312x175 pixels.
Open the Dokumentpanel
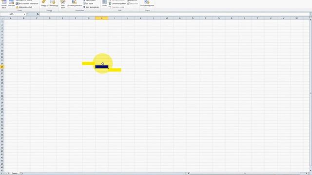pyautogui.click(x=147, y=4)
